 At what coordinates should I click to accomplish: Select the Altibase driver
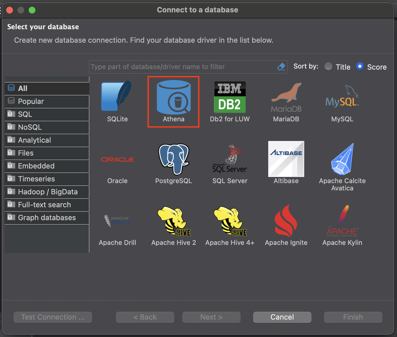286,159
